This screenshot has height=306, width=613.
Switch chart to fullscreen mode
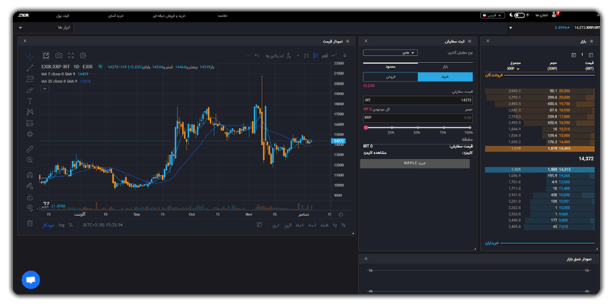71,56
